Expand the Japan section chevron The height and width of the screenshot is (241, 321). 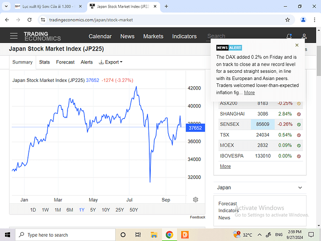click(x=300, y=187)
